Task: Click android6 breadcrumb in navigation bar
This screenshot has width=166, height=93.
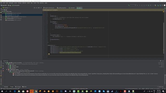Action: coord(4,5)
